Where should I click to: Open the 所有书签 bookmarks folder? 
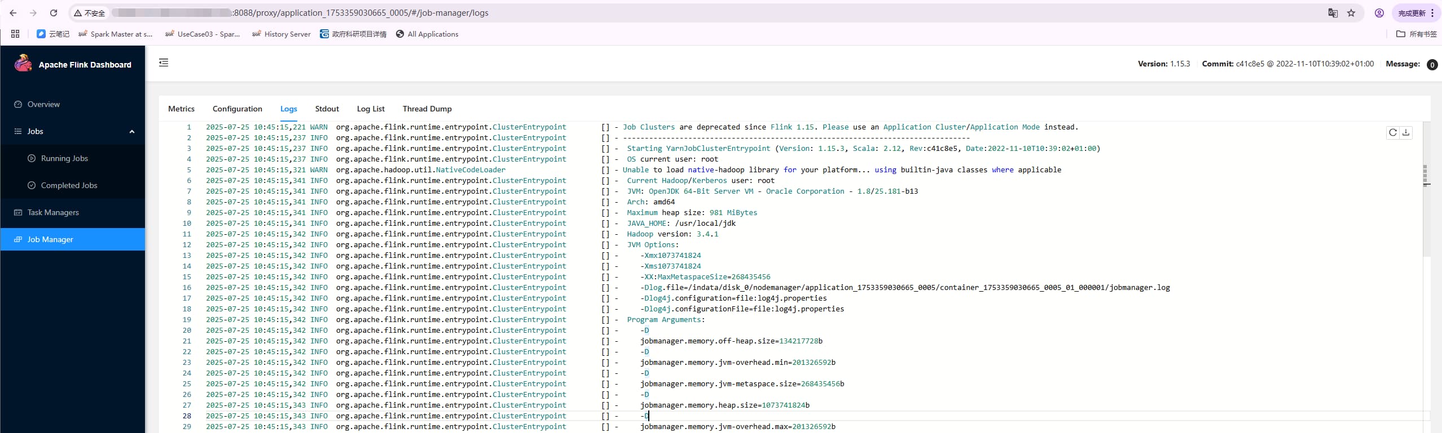click(x=1416, y=34)
